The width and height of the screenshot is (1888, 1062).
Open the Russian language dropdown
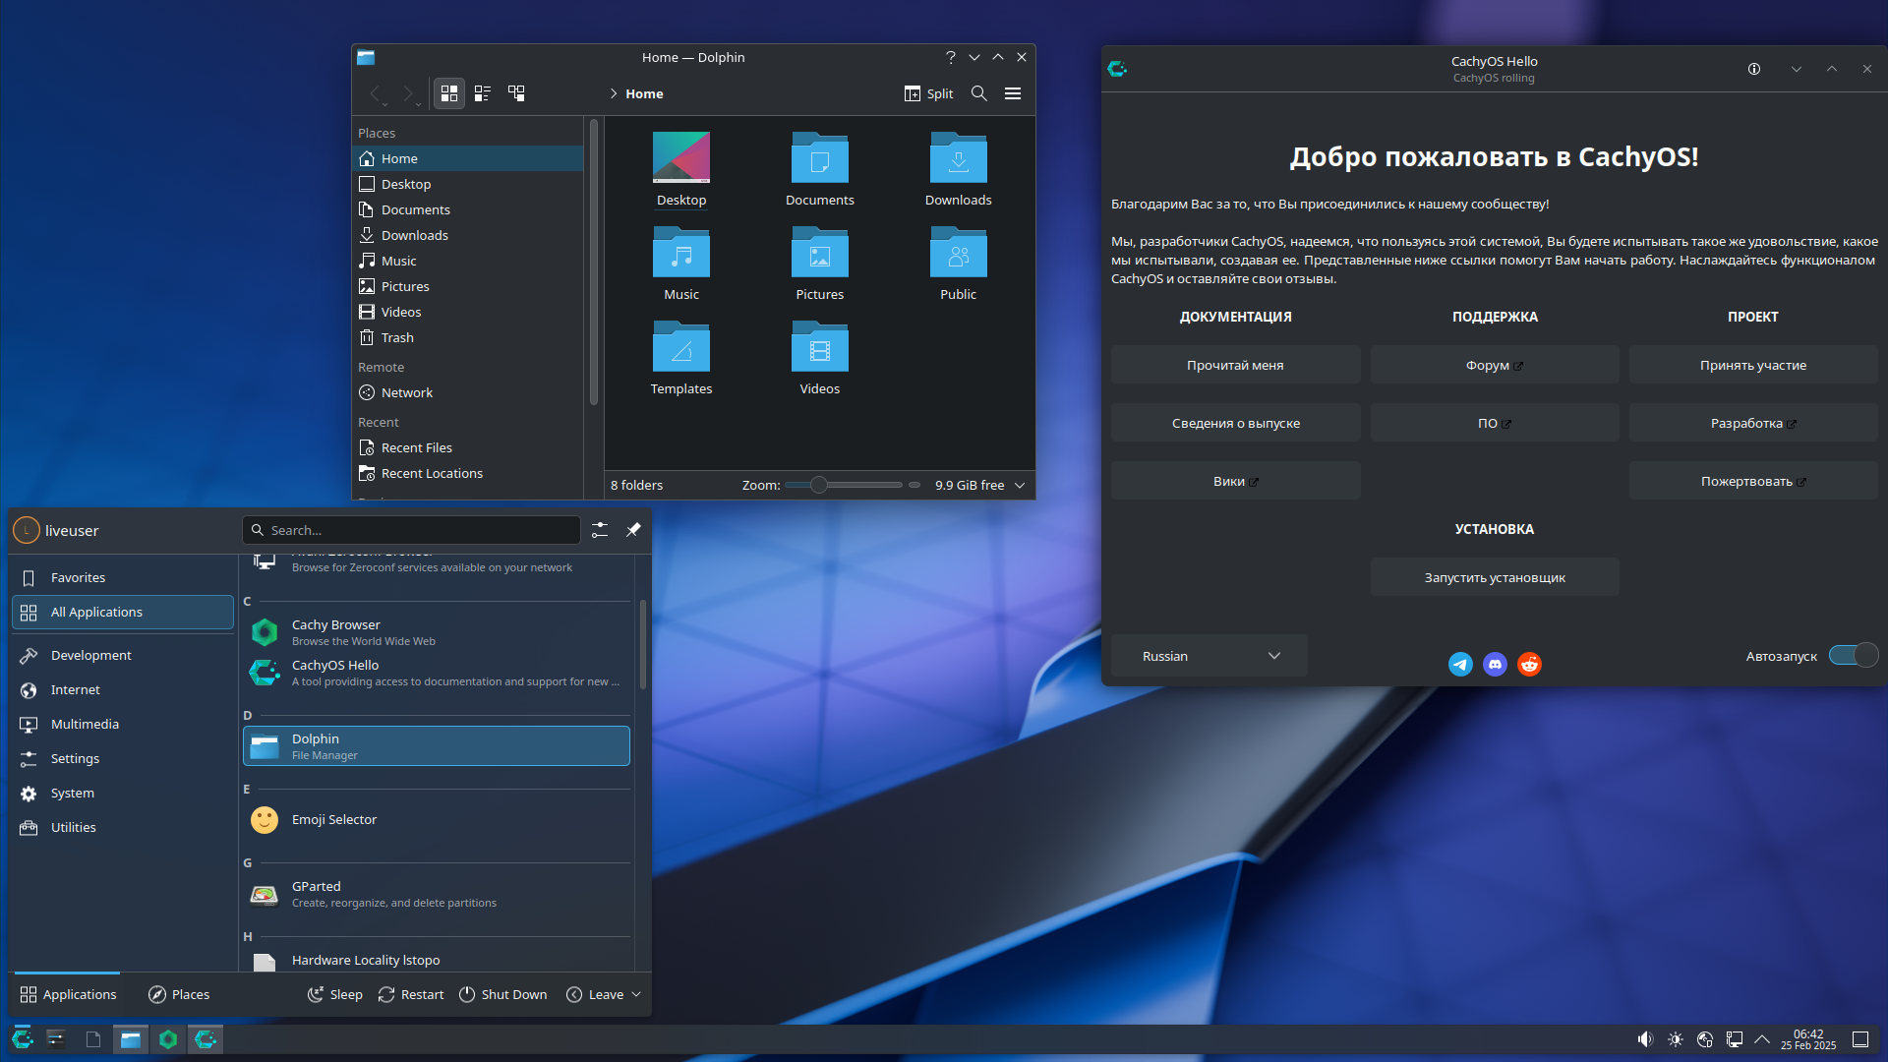pyautogui.click(x=1209, y=656)
